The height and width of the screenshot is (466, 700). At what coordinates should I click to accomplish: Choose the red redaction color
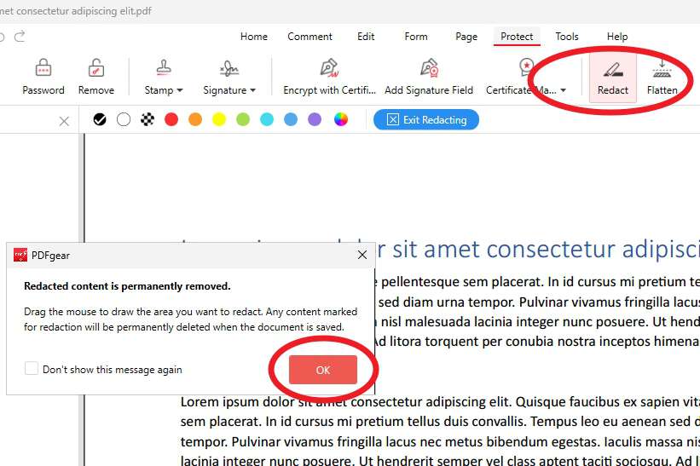pos(171,119)
